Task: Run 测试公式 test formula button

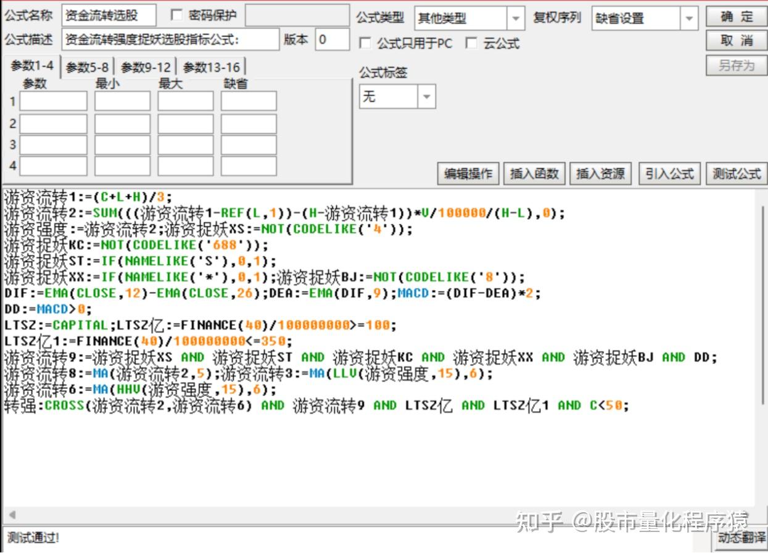Action: click(736, 173)
